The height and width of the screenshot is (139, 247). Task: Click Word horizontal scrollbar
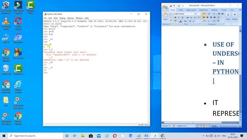coord(193,123)
